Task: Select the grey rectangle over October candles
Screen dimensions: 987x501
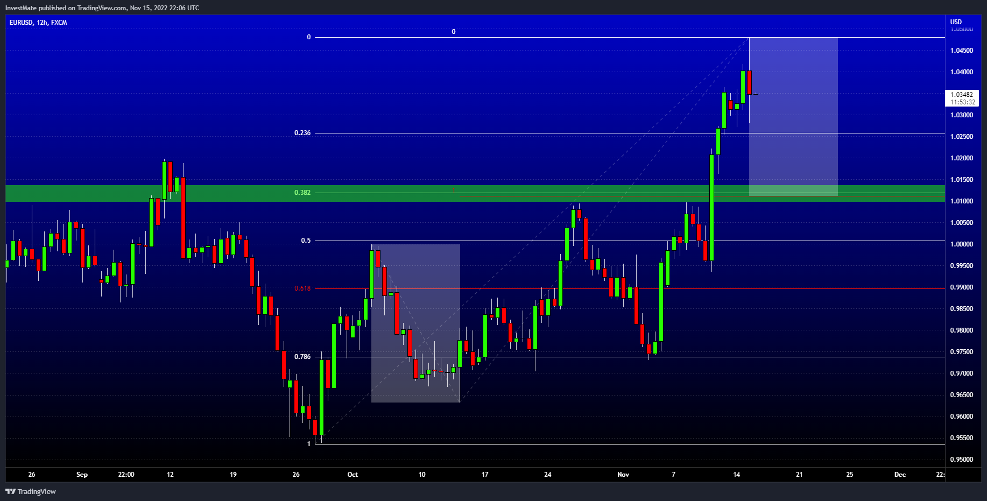Action: (x=415, y=323)
